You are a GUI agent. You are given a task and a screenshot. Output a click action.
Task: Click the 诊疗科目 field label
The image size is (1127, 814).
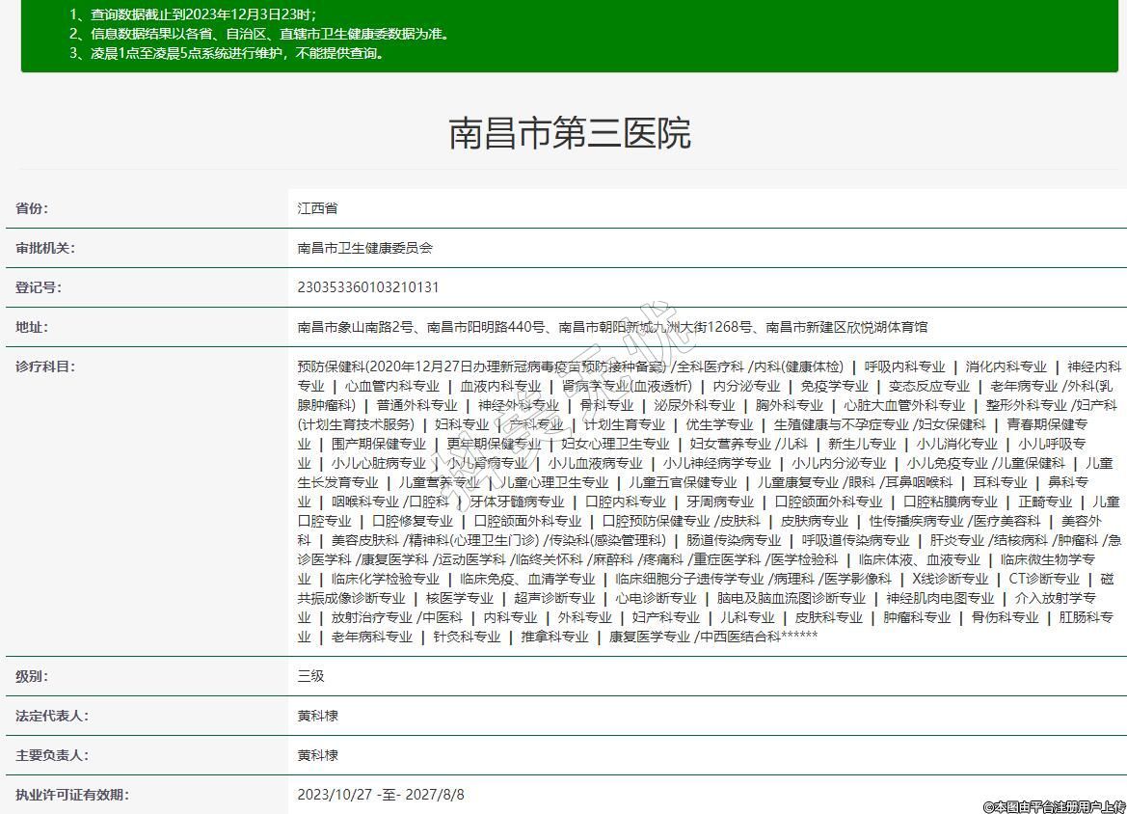44,366
